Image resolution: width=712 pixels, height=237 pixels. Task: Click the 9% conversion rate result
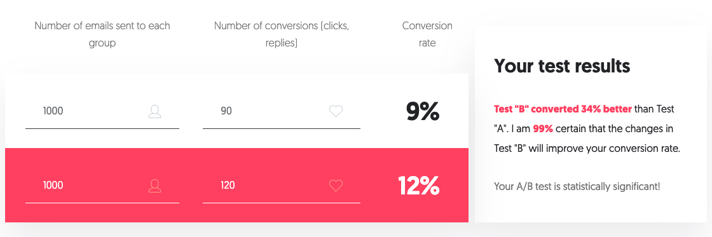423,111
